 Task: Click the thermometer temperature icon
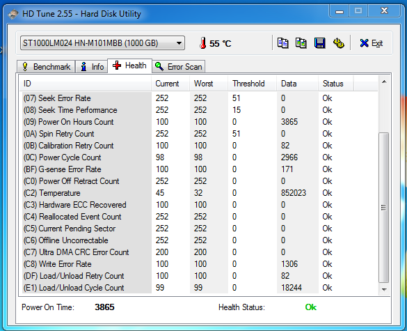(202, 43)
